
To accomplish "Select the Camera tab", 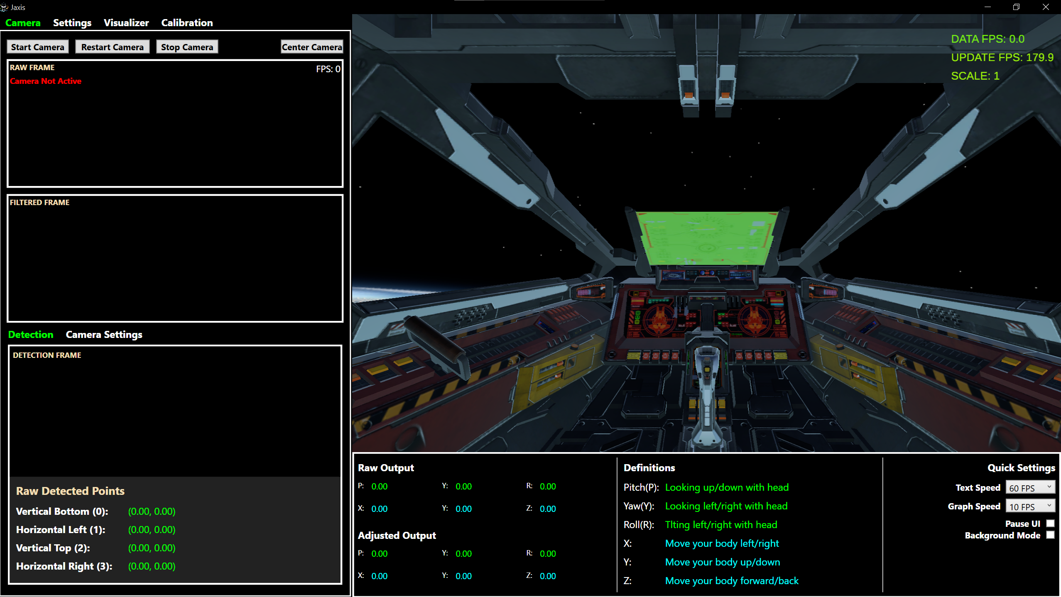I will [x=23, y=23].
